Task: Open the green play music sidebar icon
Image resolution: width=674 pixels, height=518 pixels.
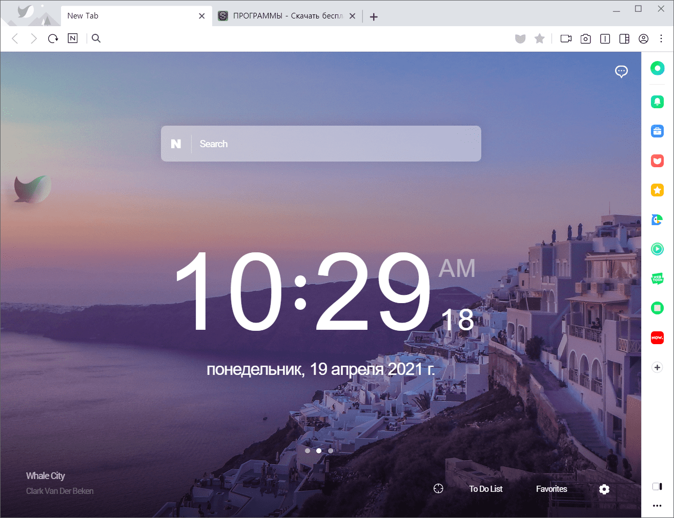Action: tap(657, 249)
